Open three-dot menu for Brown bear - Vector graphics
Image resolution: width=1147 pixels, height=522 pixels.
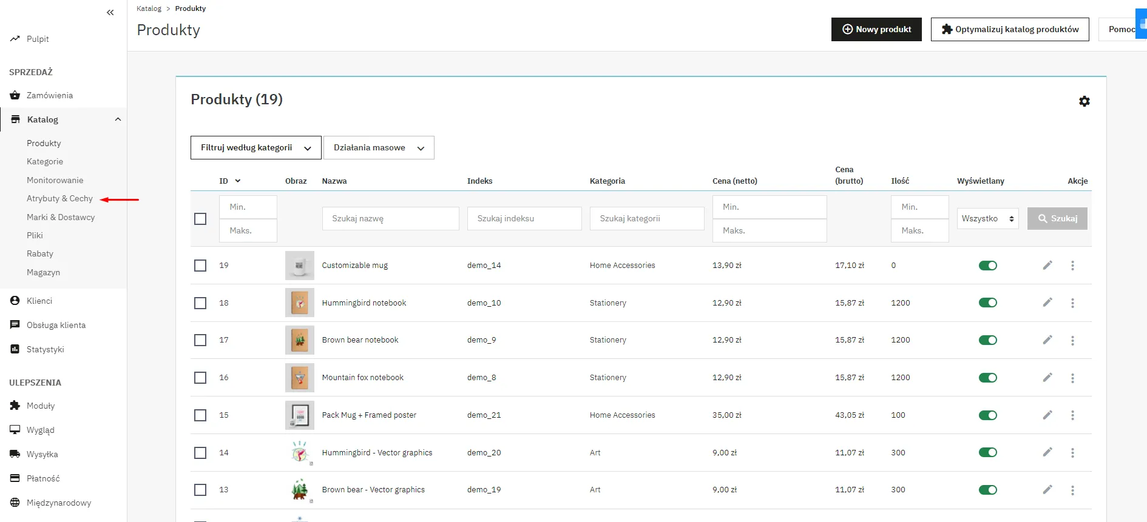tap(1072, 490)
